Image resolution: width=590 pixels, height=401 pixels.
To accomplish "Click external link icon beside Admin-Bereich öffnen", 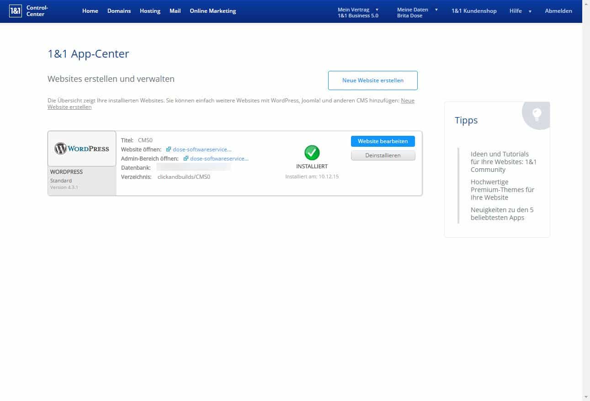I will 186,159.
